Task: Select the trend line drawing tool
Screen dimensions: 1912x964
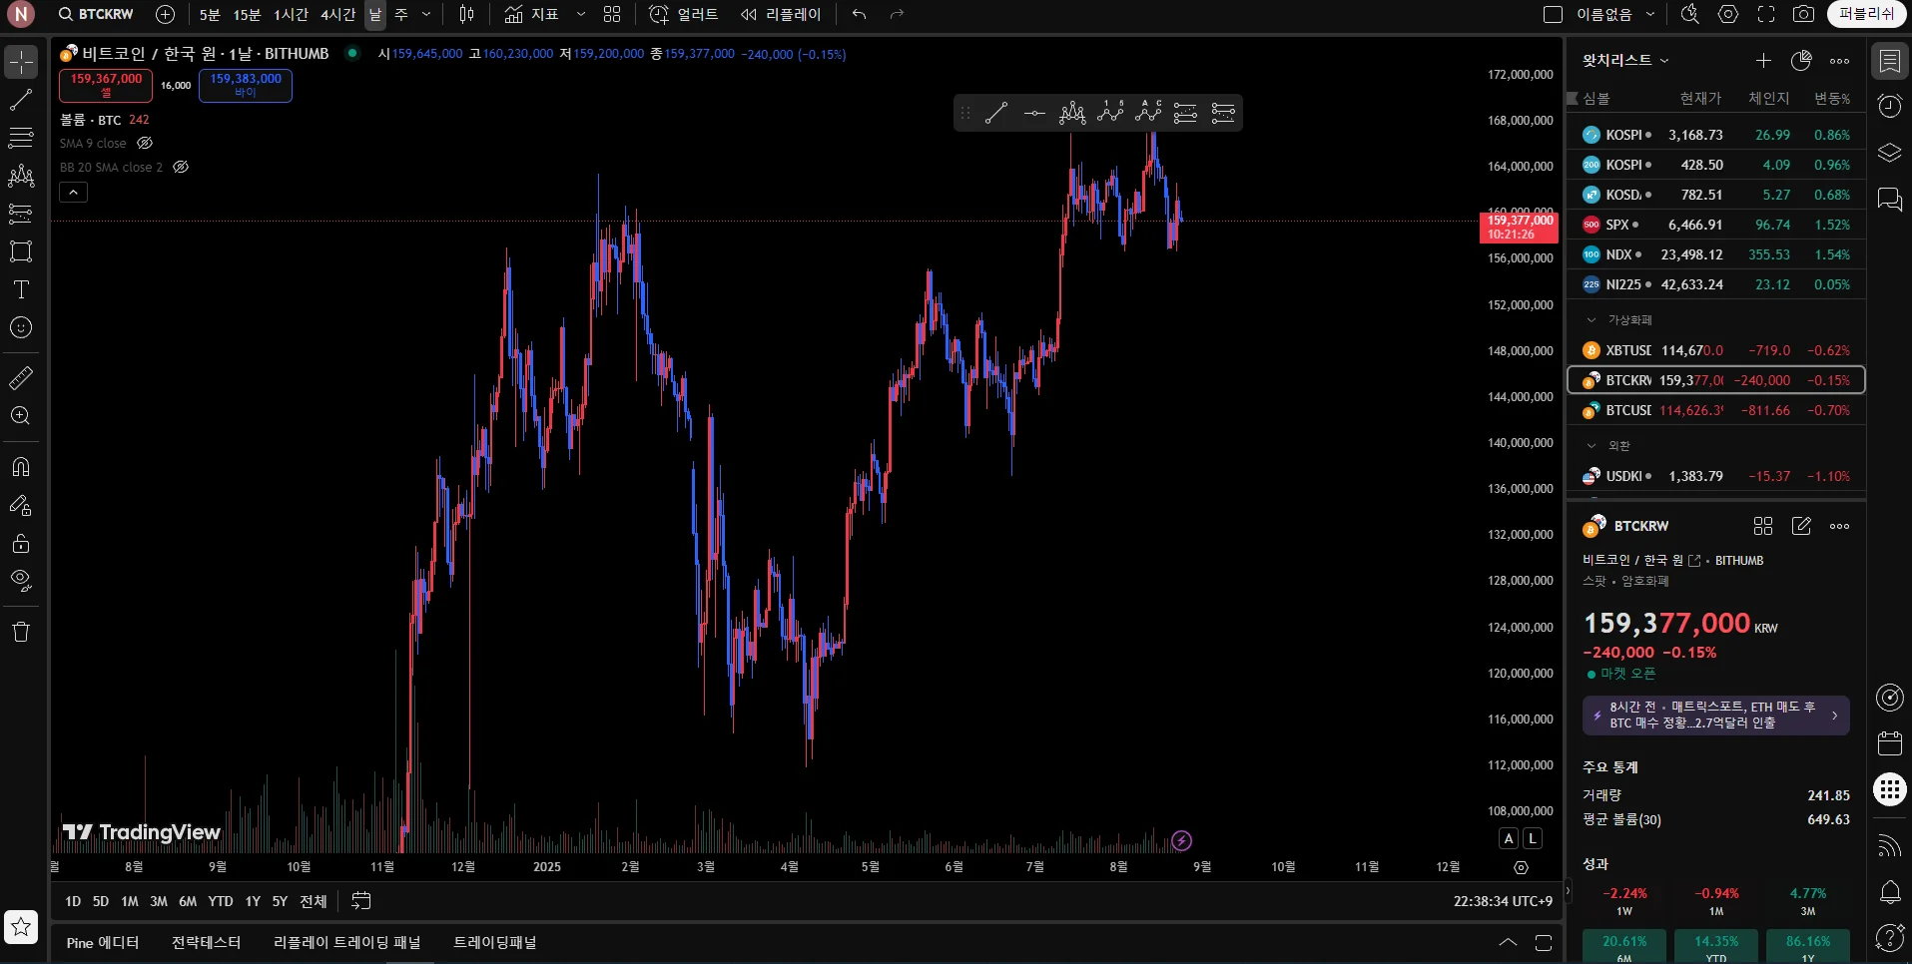Action: coord(21,100)
